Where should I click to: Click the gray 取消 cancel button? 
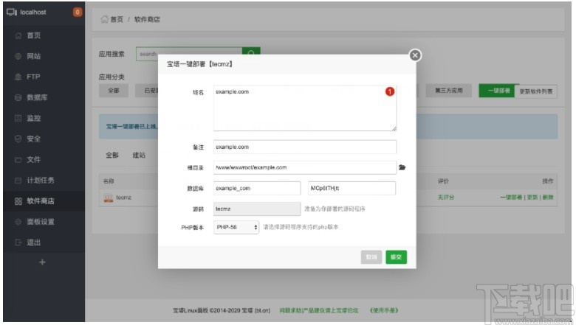coord(371,257)
